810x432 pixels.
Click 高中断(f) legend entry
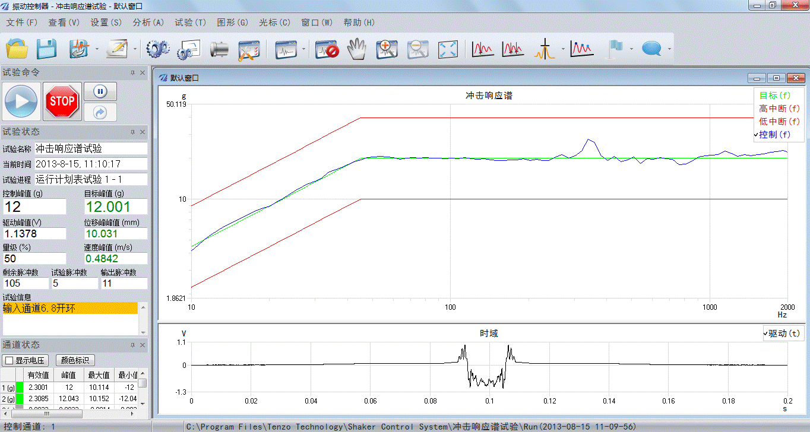pyautogui.click(x=779, y=109)
